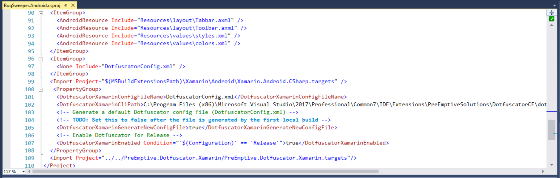Collapse the ItemGroup block at line 96
Viewport: 560px width, 178px height.
click(41, 59)
